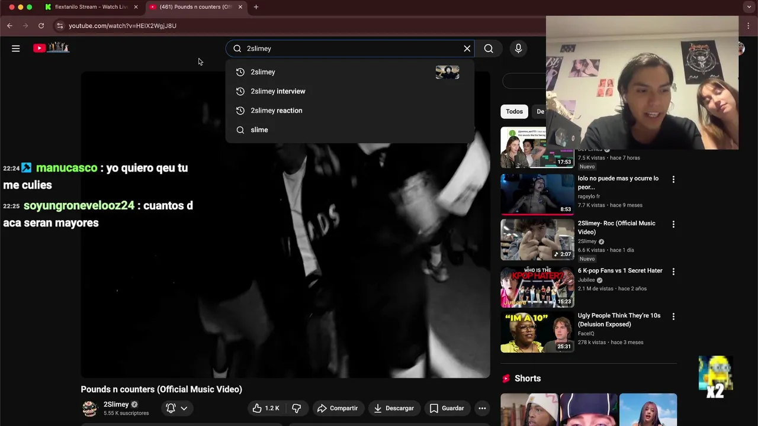
Task: Open options menu for 2Slimey- Roc video
Action: [673, 224]
